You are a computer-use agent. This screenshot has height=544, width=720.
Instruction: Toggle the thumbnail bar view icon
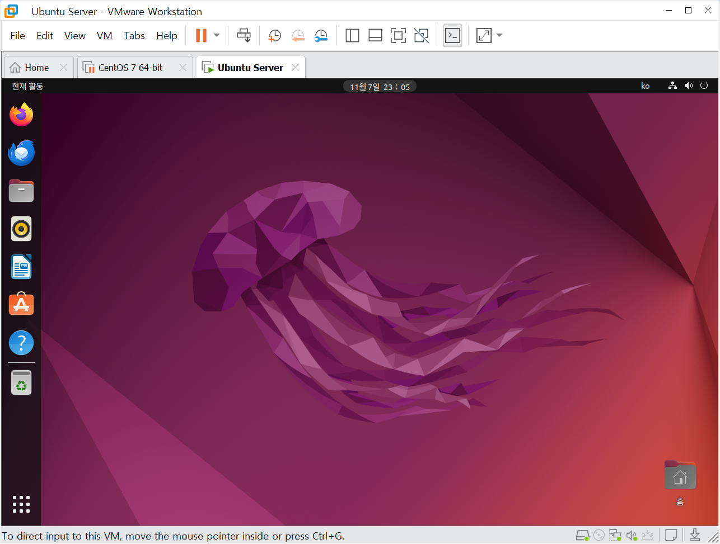(x=375, y=36)
